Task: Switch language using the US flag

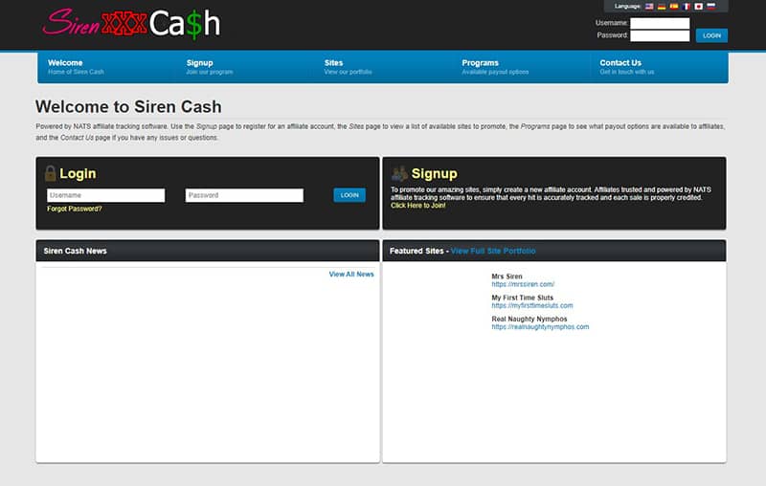Action: [x=649, y=7]
